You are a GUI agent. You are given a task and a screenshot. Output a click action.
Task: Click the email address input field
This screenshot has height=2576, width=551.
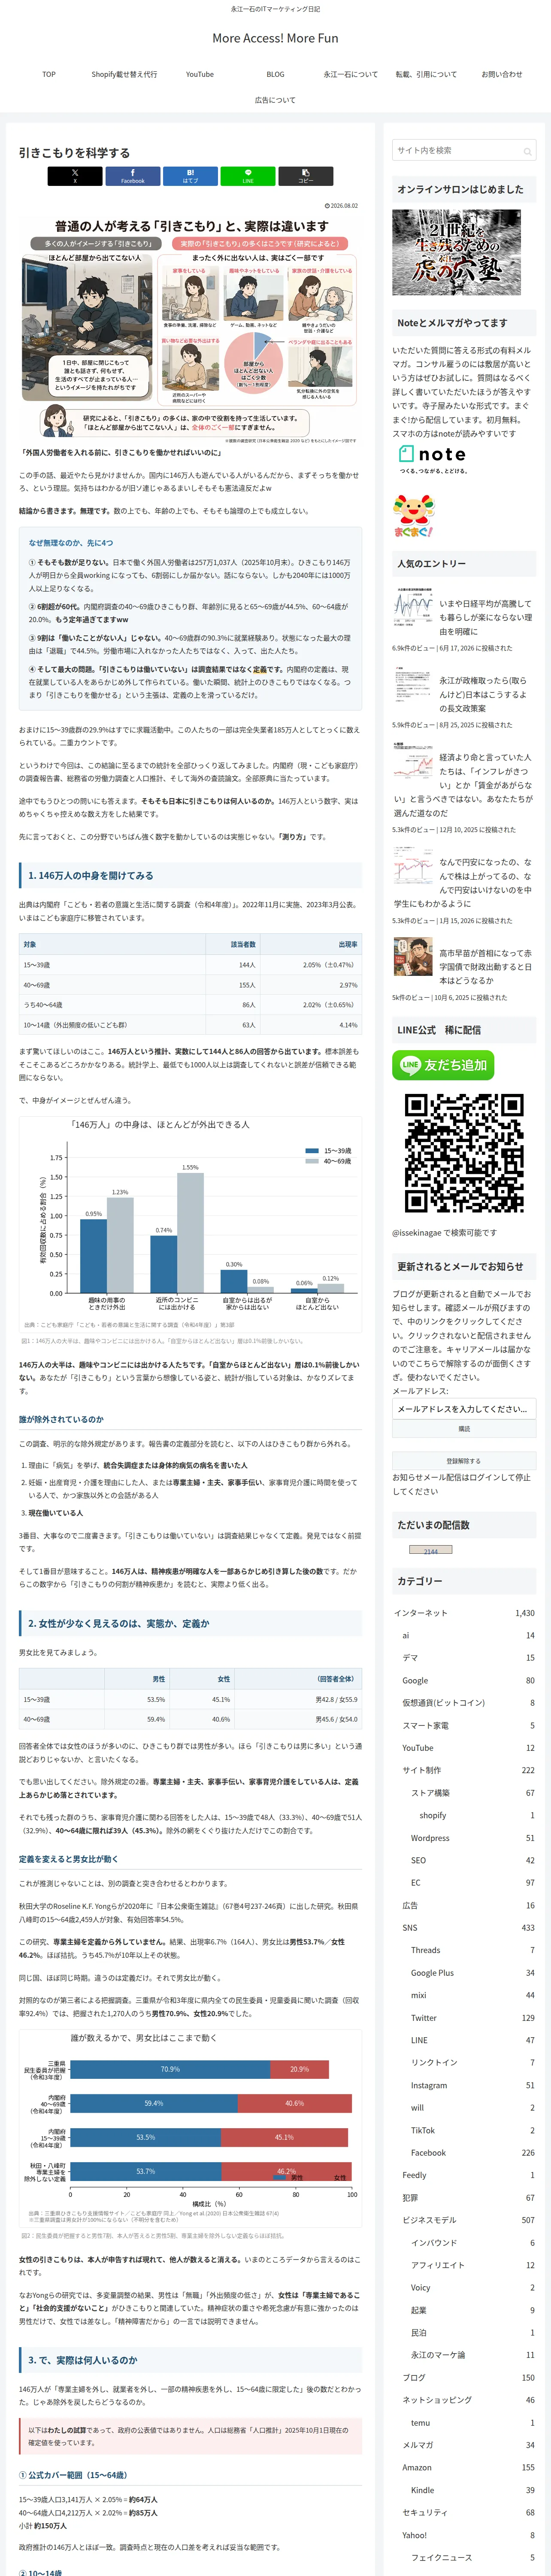[464, 1408]
